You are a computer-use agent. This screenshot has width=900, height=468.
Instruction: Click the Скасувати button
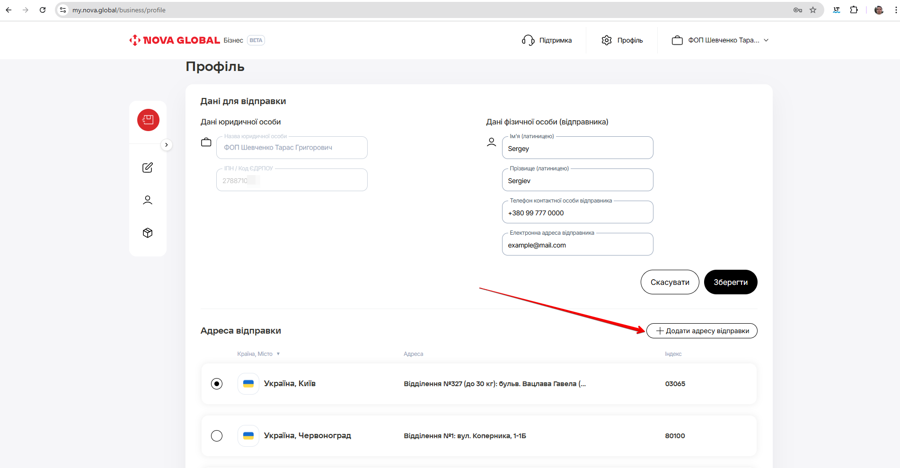[x=670, y=282]
